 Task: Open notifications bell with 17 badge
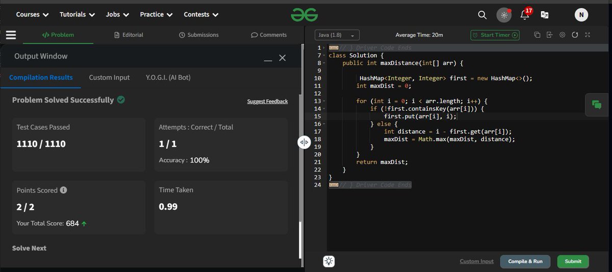[x=524, y=15]
